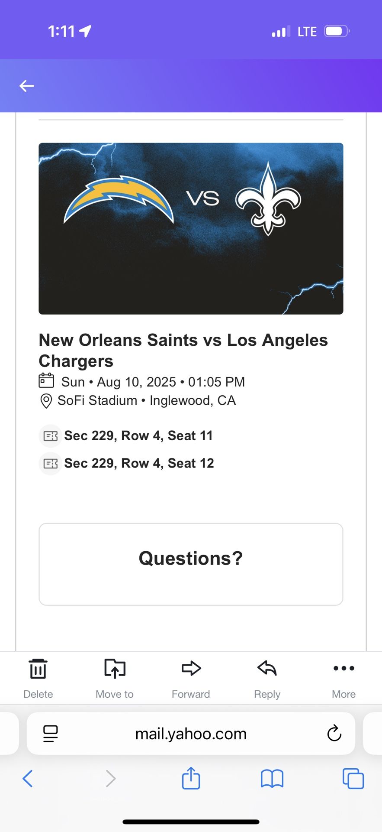Show all Safari tabs
Screen dimensions: 382x832
pyautogui.click(x=353, y=779)
